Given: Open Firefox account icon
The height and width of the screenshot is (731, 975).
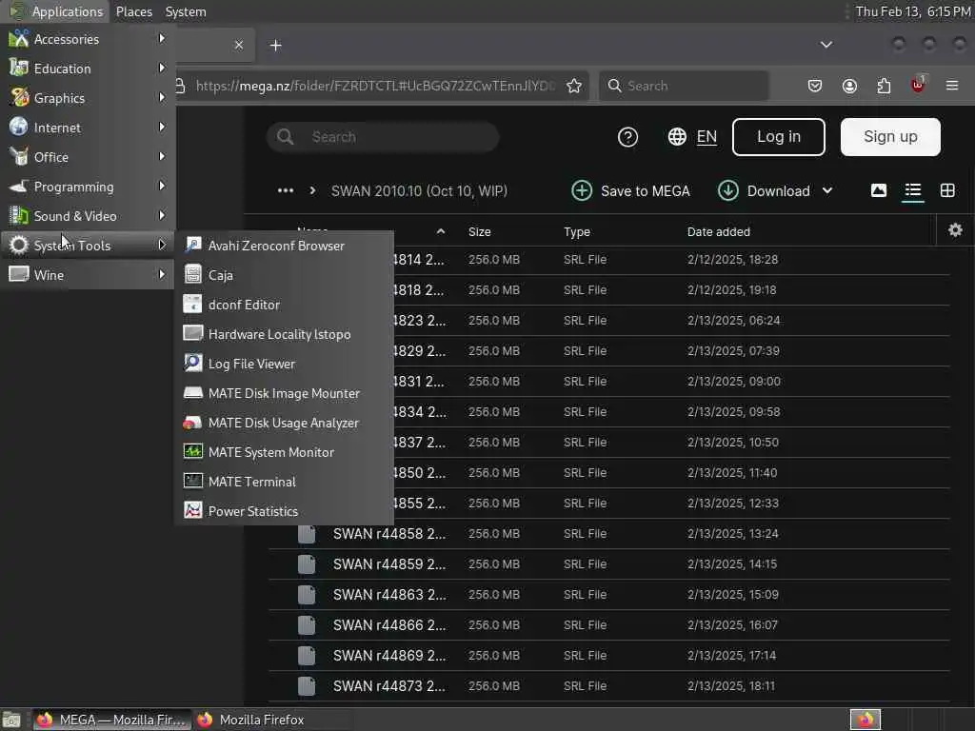Looking at the screenshot, I should click(x=849, y=86).
